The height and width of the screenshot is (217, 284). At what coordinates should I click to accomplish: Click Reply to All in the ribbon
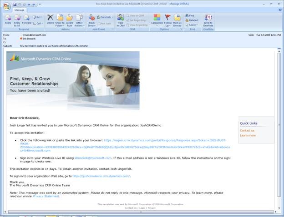click(x=17, y=19)
